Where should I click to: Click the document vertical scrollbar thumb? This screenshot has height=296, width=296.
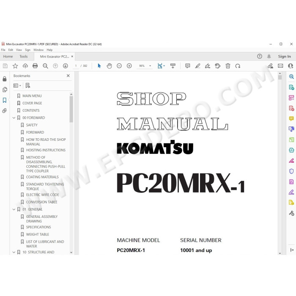point(280,77)
